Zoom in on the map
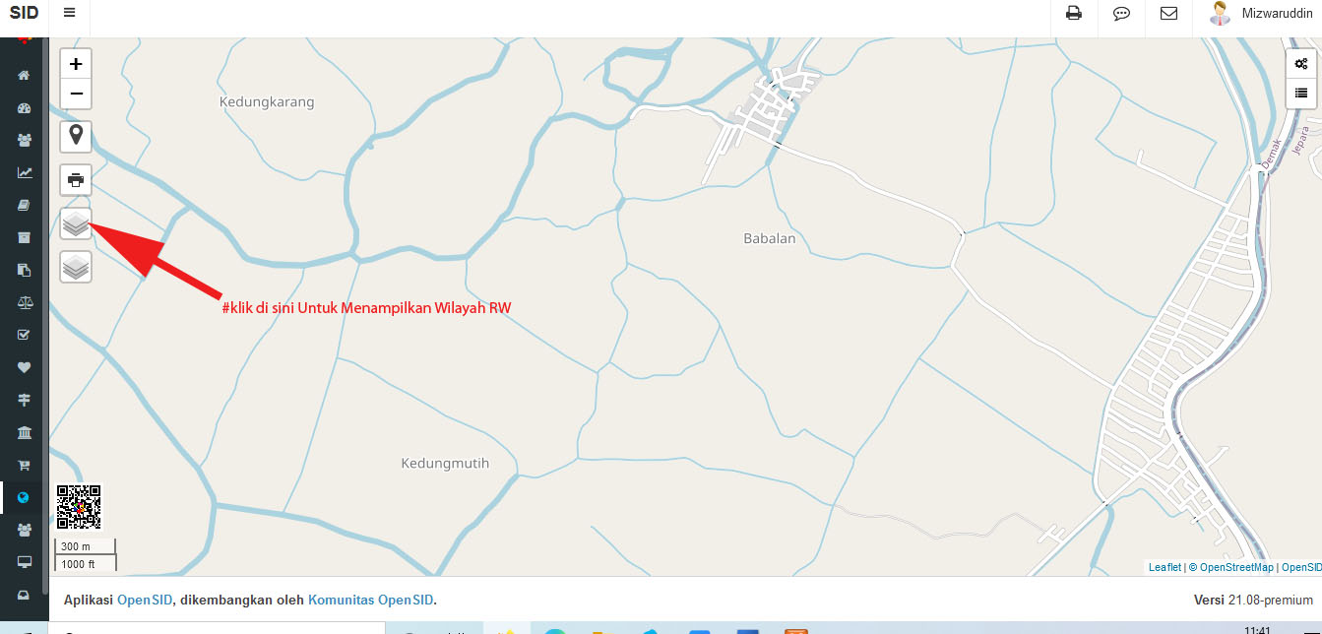This screenshot has width=1322, height=634. click(x=76, y=64)
